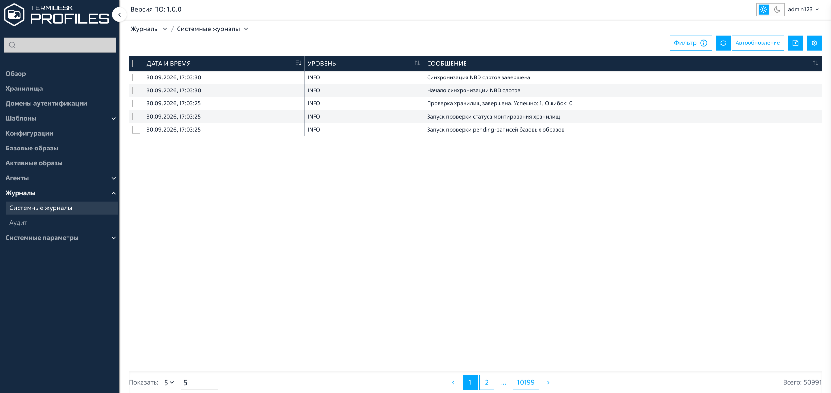831x393 pixels.
Task: Check the select-all checkbox in header
Action: (x=136, y=64)
